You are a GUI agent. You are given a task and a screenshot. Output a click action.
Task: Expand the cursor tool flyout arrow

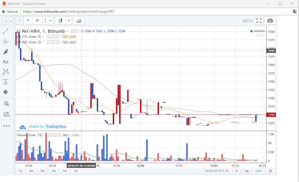(11, 21)
